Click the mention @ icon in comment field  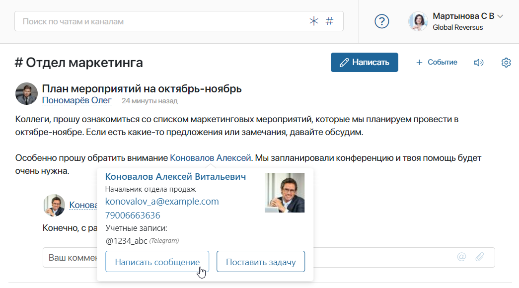click(461, 257)
